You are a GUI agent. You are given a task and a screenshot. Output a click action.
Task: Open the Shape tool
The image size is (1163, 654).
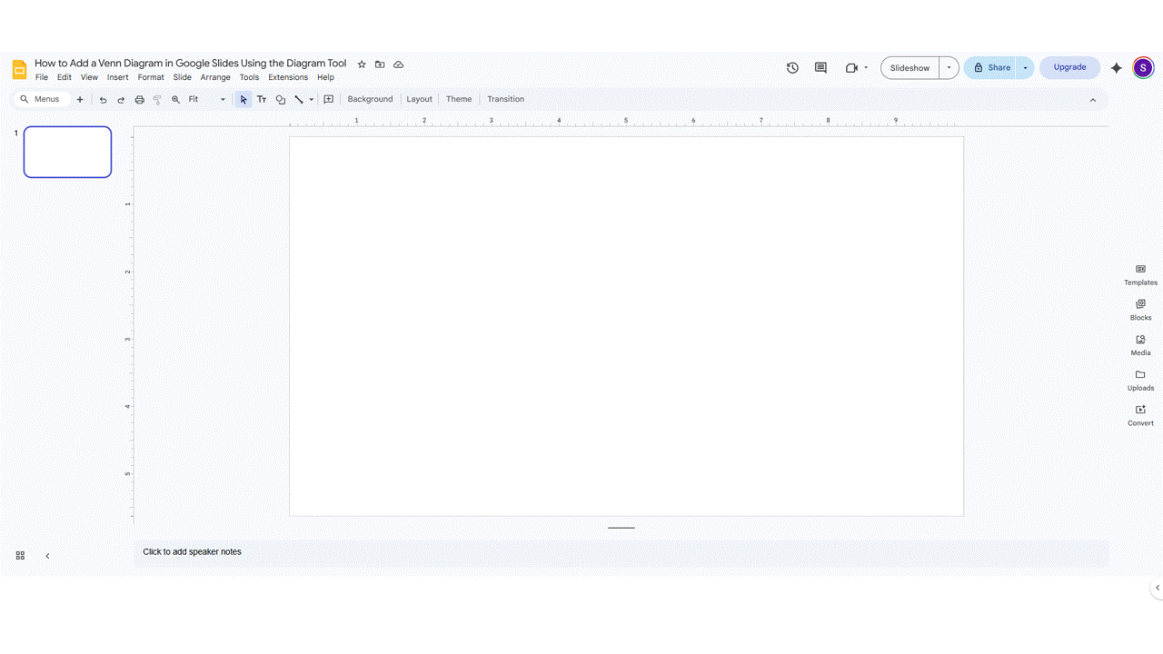(280, 99)
